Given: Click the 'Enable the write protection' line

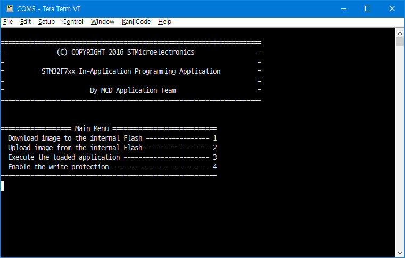Looking at the screenshot, I should (x=112, y=167).
